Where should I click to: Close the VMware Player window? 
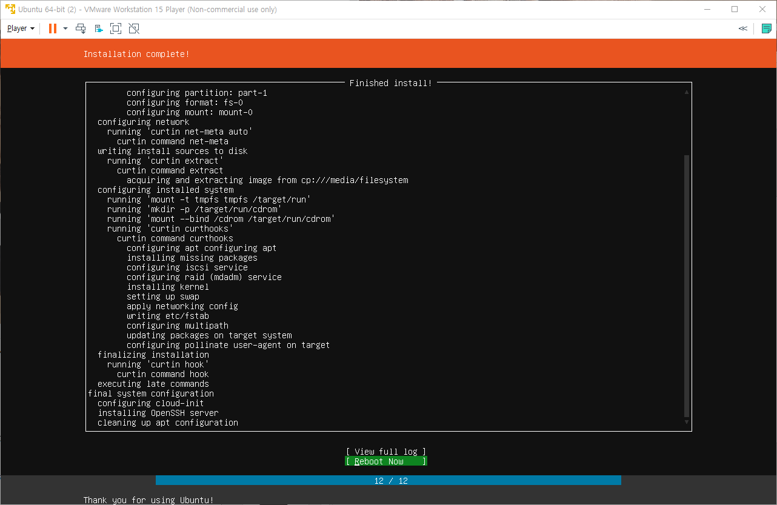click(x=762, y=9)
